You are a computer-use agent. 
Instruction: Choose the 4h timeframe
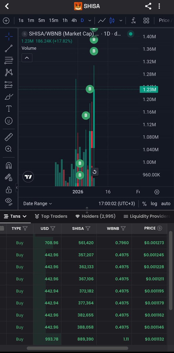click(x=74, y=21)
